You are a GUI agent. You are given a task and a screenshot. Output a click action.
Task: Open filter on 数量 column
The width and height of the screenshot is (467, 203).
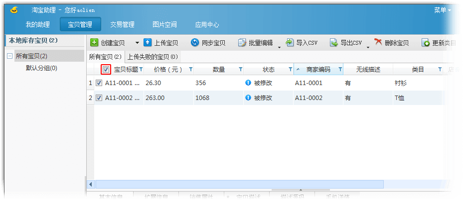(x=241, y=69)
